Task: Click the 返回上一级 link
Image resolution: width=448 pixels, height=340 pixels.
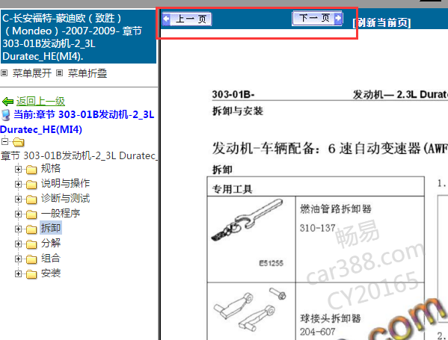Action: point(40,101)
